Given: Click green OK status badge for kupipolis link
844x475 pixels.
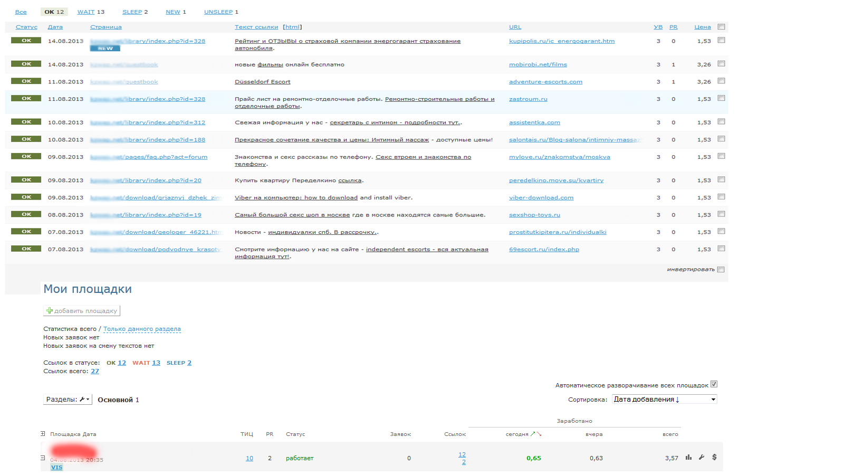Looking at the screenshot, I should tap(26, 41).
